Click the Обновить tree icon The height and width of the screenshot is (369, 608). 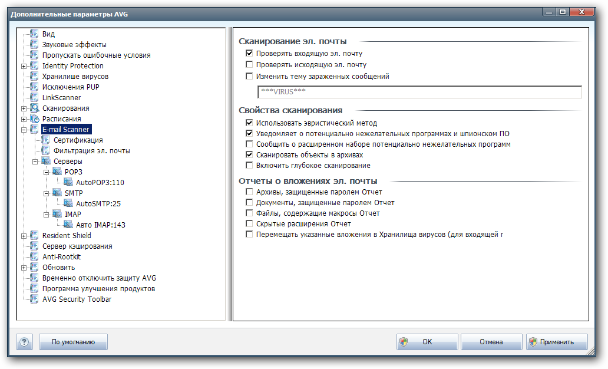point(34,267)
